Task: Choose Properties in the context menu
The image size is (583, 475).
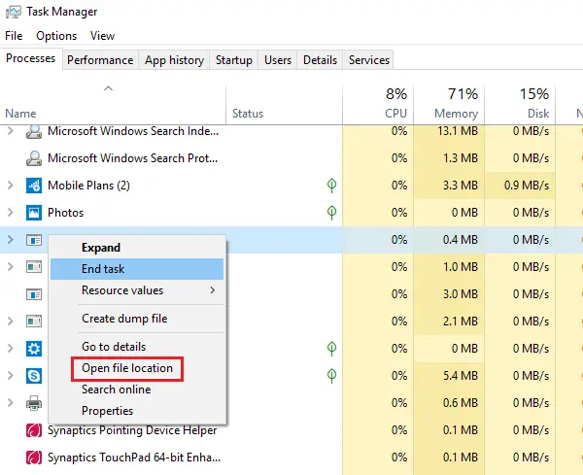Action: pyautogui.click(x=137, y=411)
